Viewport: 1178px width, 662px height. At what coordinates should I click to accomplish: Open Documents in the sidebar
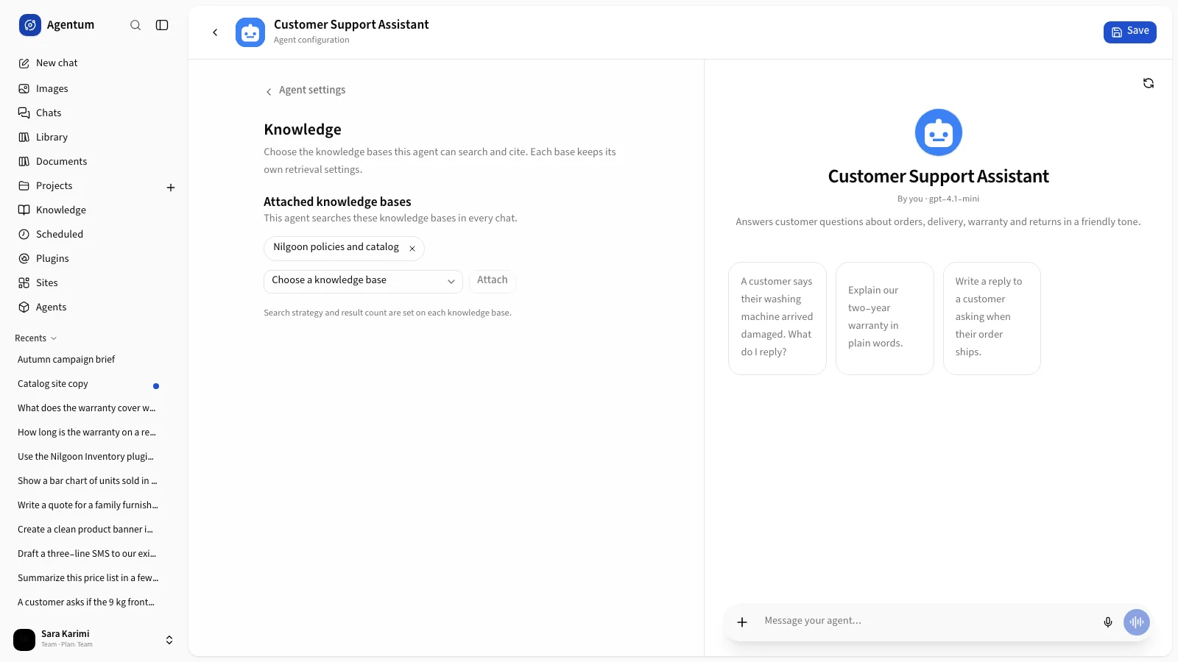94,161
